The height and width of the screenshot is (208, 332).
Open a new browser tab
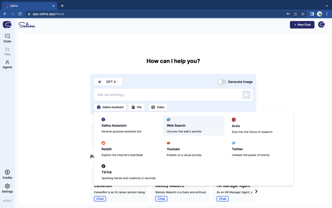pyautogui.click(x=62, y=6)
